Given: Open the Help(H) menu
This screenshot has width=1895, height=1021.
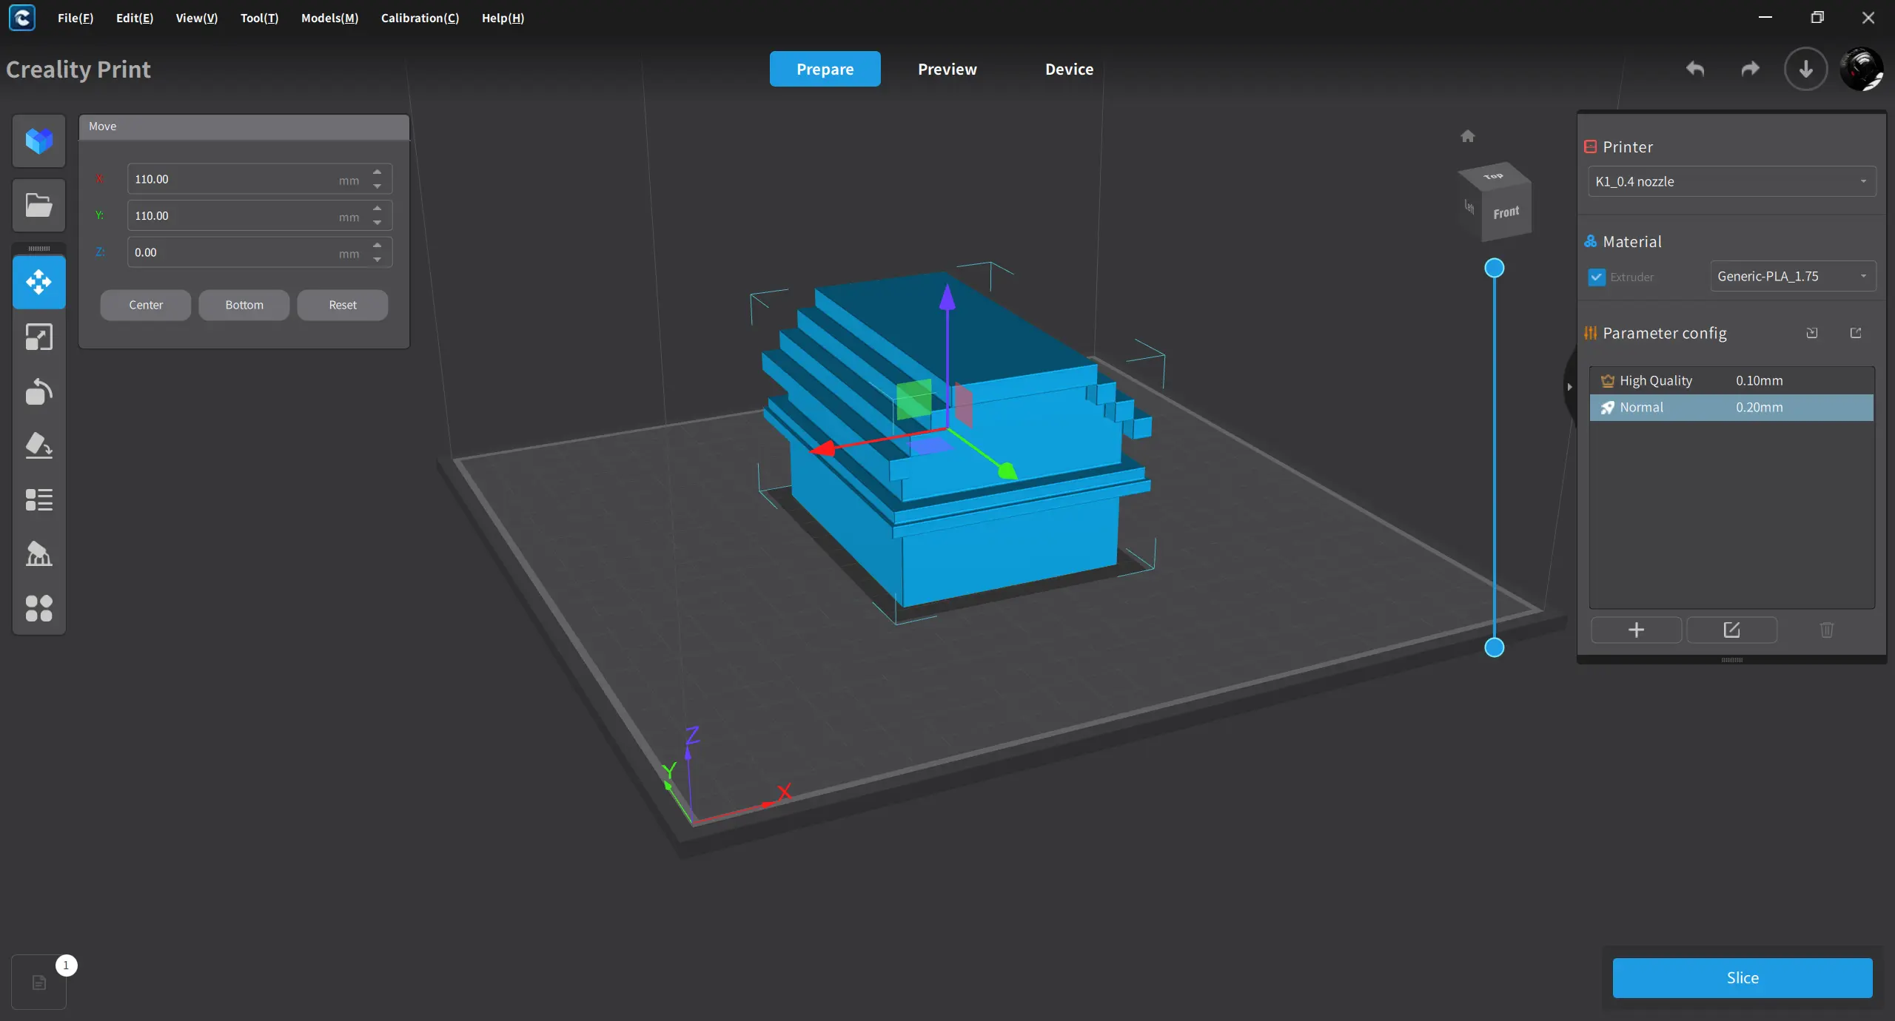Looking at the screenshot, I should point(503,18).
